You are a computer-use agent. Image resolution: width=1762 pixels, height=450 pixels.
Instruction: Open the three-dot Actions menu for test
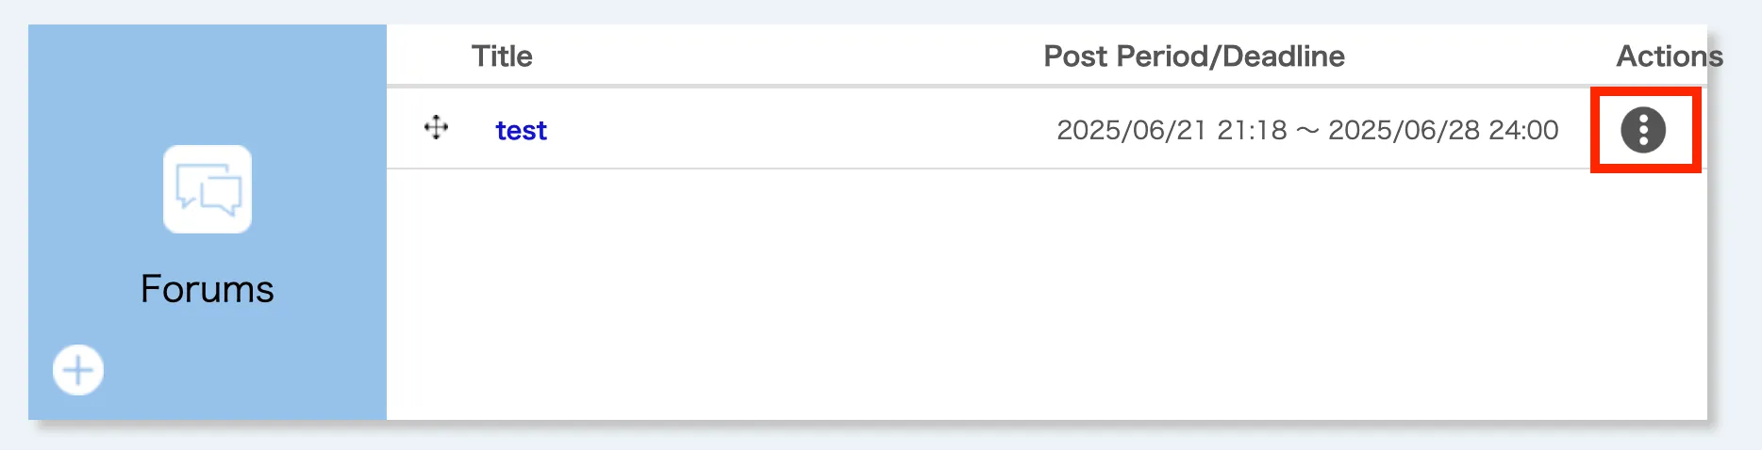[1643, 130]
